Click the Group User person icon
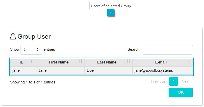This screenshot has height=107, width=204. tap(13, 36)
